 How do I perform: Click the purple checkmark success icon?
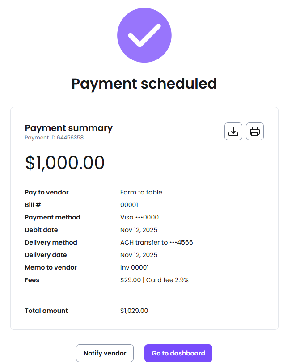(144, 35)
